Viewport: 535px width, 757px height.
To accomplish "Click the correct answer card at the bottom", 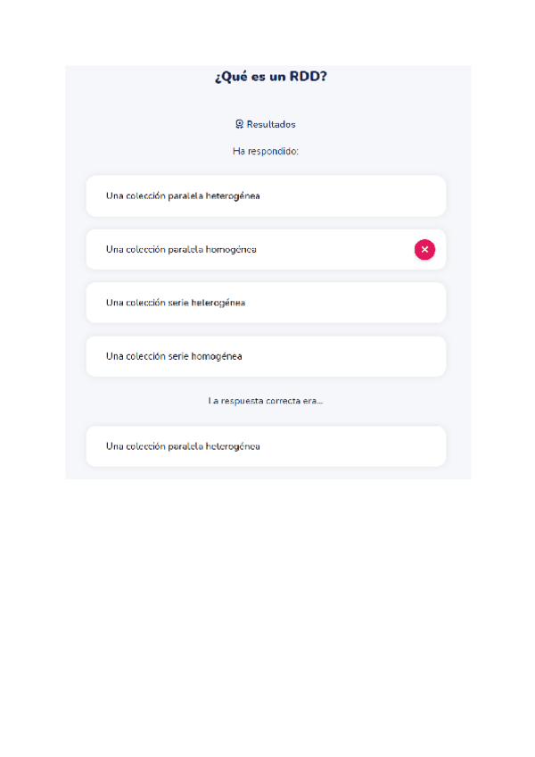I will [266, 446].
